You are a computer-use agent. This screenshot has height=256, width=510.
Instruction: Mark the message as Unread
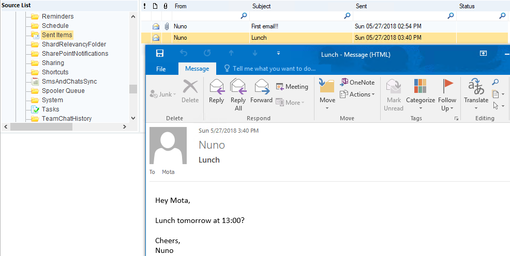(x=394, y=95)
